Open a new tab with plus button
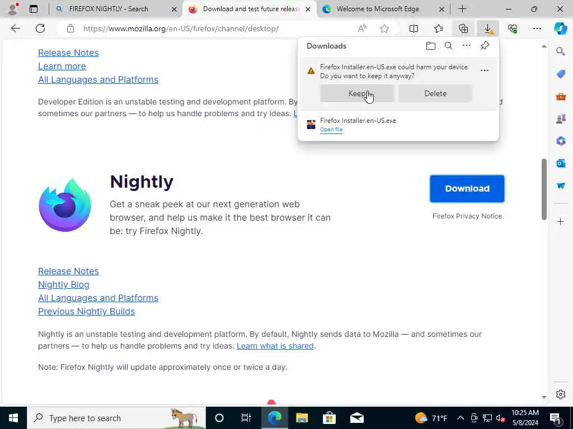The width and height of the screenshot is (573, 429). pos(462,9)
